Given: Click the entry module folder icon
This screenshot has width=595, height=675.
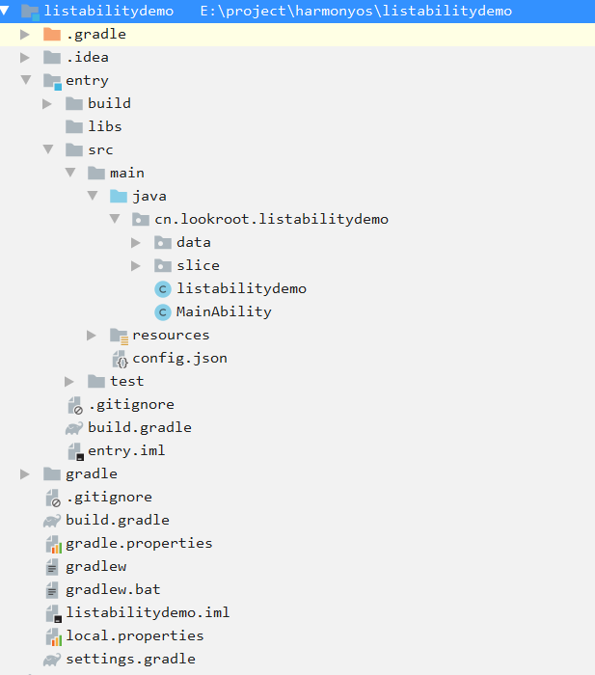Looking at the screenshot, I should (x=52, y=80).
